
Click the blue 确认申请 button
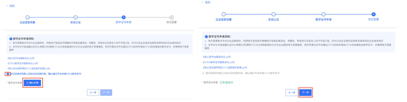point(32,83)
